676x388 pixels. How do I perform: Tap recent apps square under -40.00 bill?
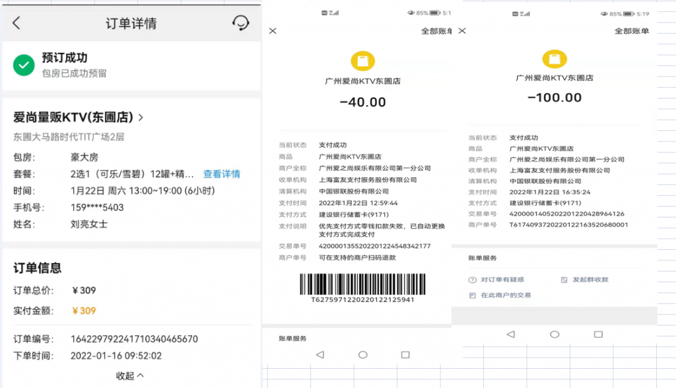pos(407,355)
